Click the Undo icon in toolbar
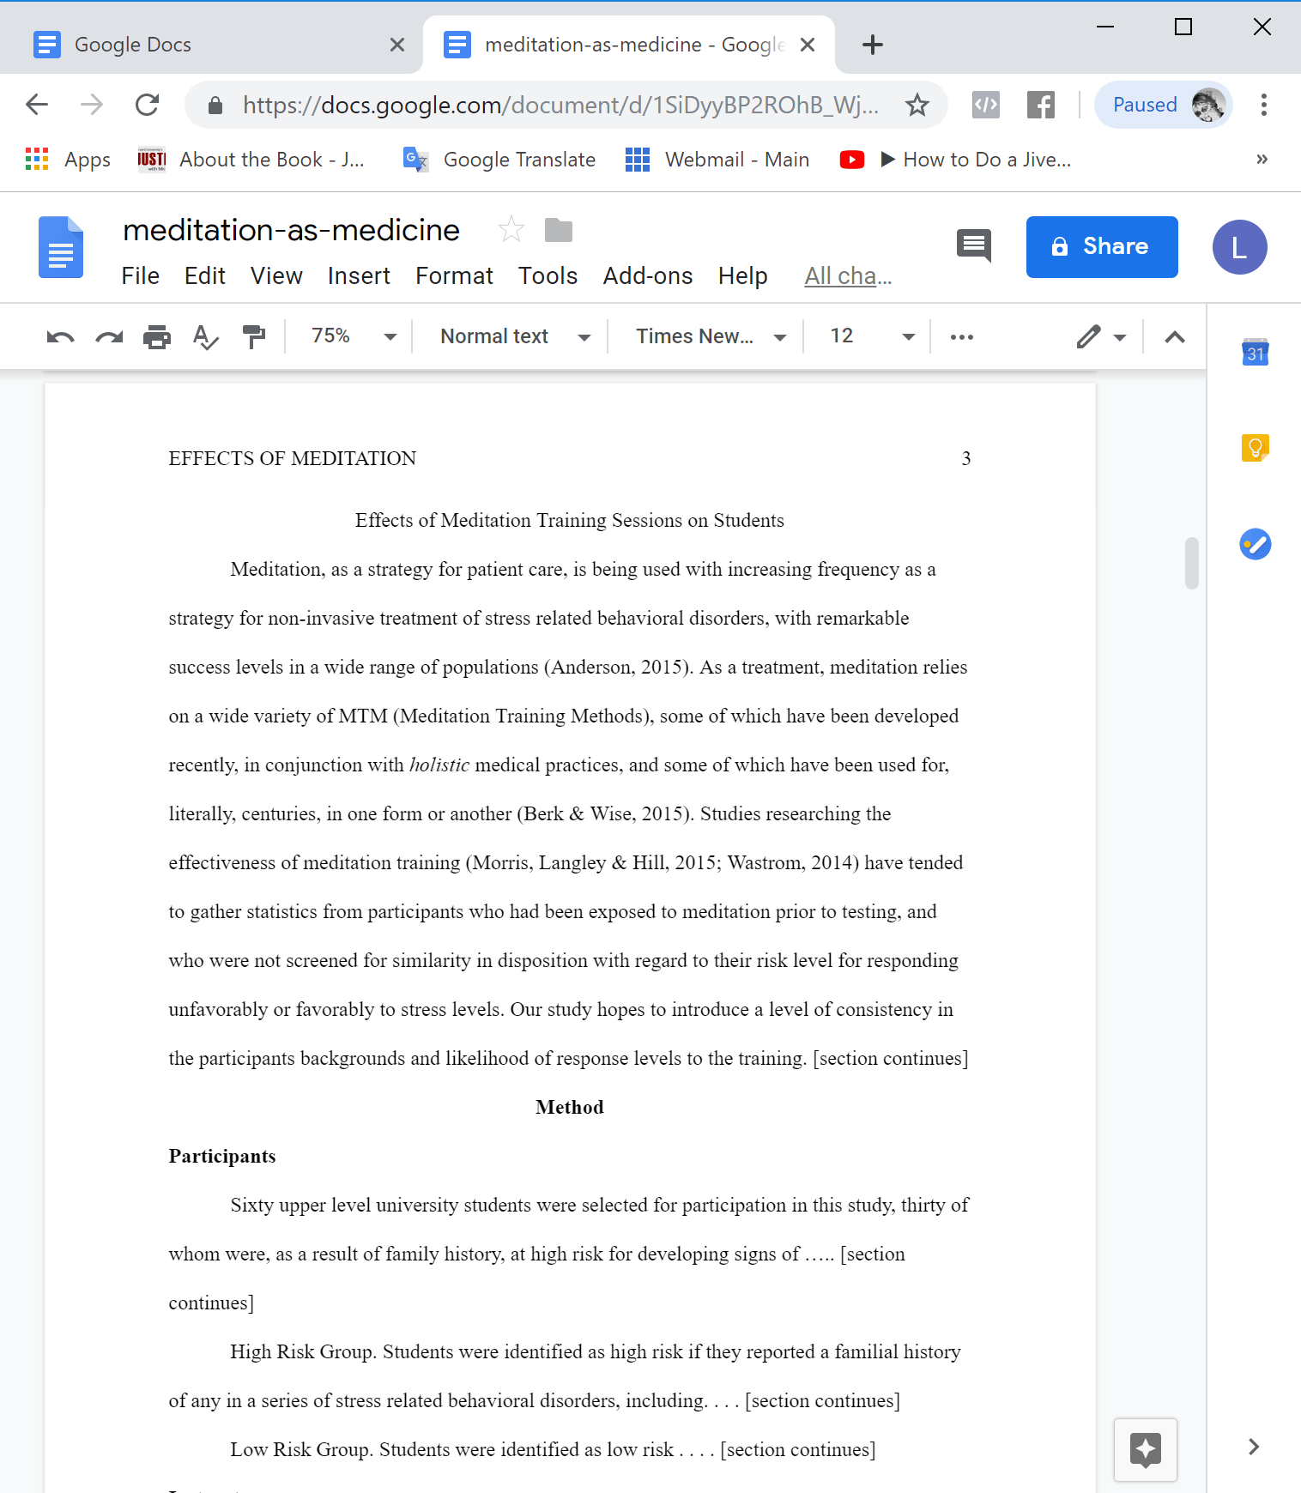The image size is (1301, 1493). [x=60, y=337]
